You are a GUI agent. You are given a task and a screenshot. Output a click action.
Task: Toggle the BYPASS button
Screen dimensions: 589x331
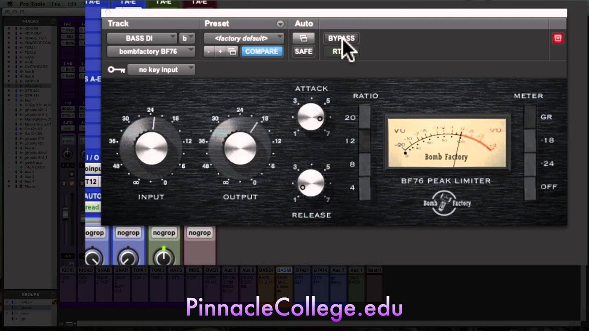click(341, 38)
